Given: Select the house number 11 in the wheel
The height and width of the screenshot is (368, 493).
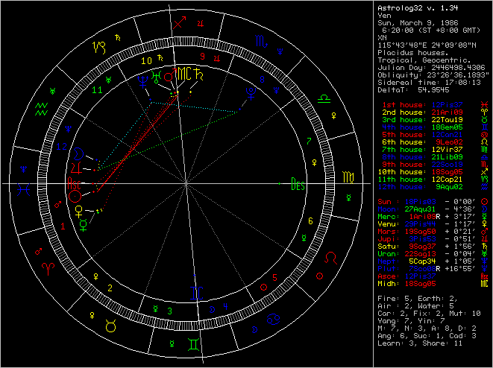Looking at the screenshot, I should (x=95, y=90).
